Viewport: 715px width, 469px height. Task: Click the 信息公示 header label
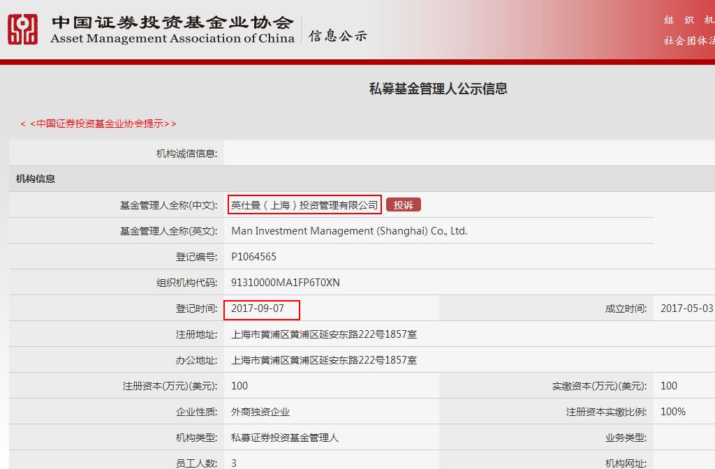[x=337, y=36]
